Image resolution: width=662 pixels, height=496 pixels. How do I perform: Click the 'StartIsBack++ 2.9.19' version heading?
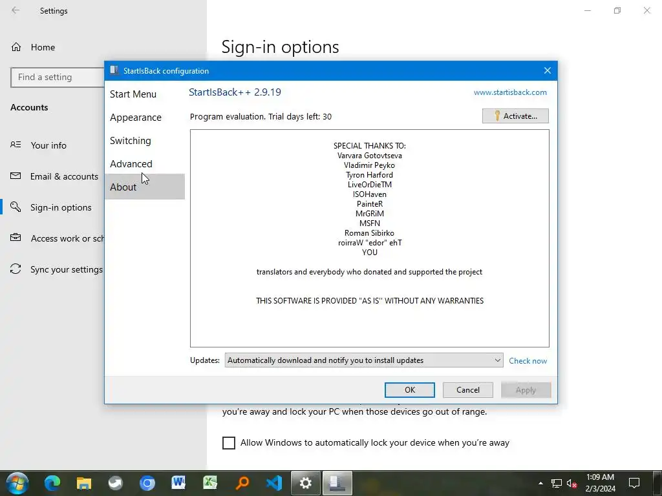[x=235, y=92]
